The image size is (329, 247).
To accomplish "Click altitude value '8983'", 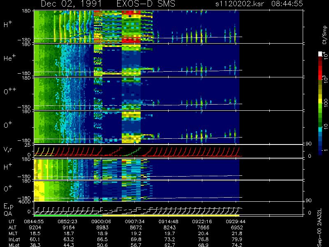I will [102, 228].
